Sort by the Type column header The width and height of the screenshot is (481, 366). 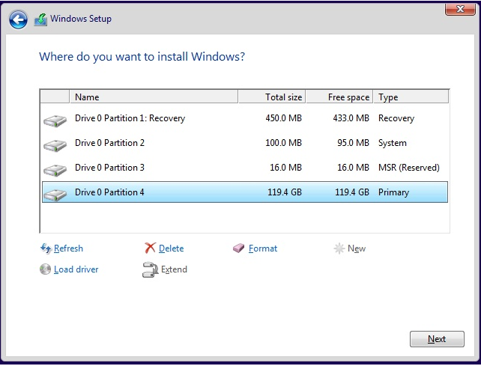411,97
